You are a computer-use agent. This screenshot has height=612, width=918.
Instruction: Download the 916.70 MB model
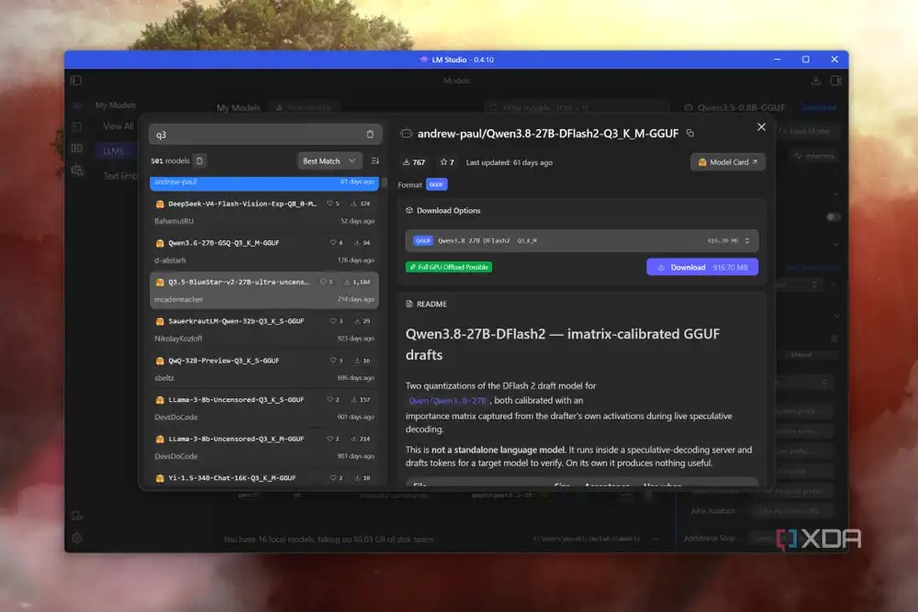click(x=702, y=267)
